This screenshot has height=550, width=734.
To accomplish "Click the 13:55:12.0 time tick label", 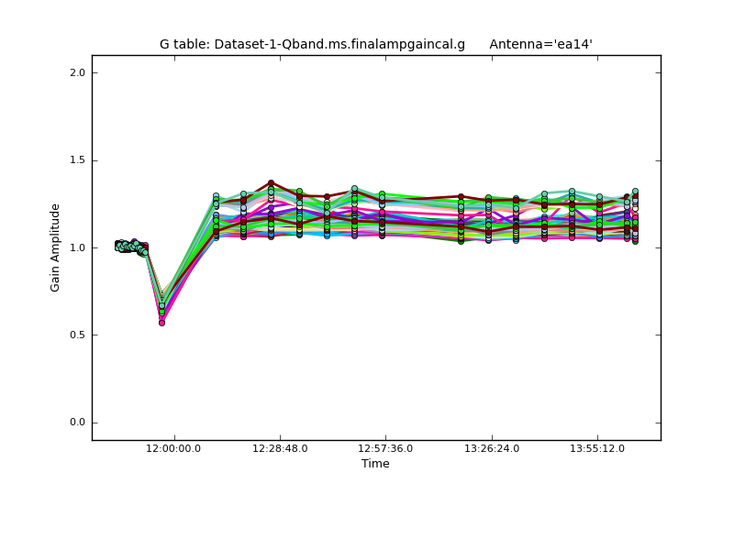I will coord(597,448).
